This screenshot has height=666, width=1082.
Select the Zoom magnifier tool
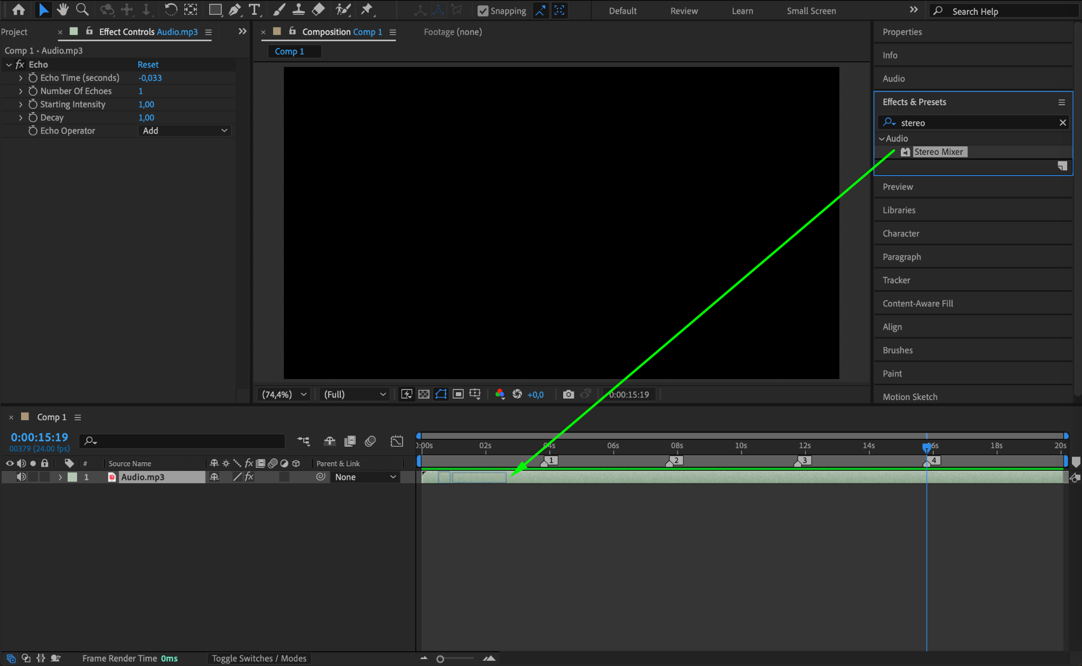point(82,10)
